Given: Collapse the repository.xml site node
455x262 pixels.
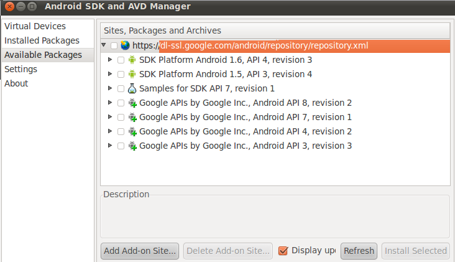Looking at the screenshot, I should pos(104,45).
